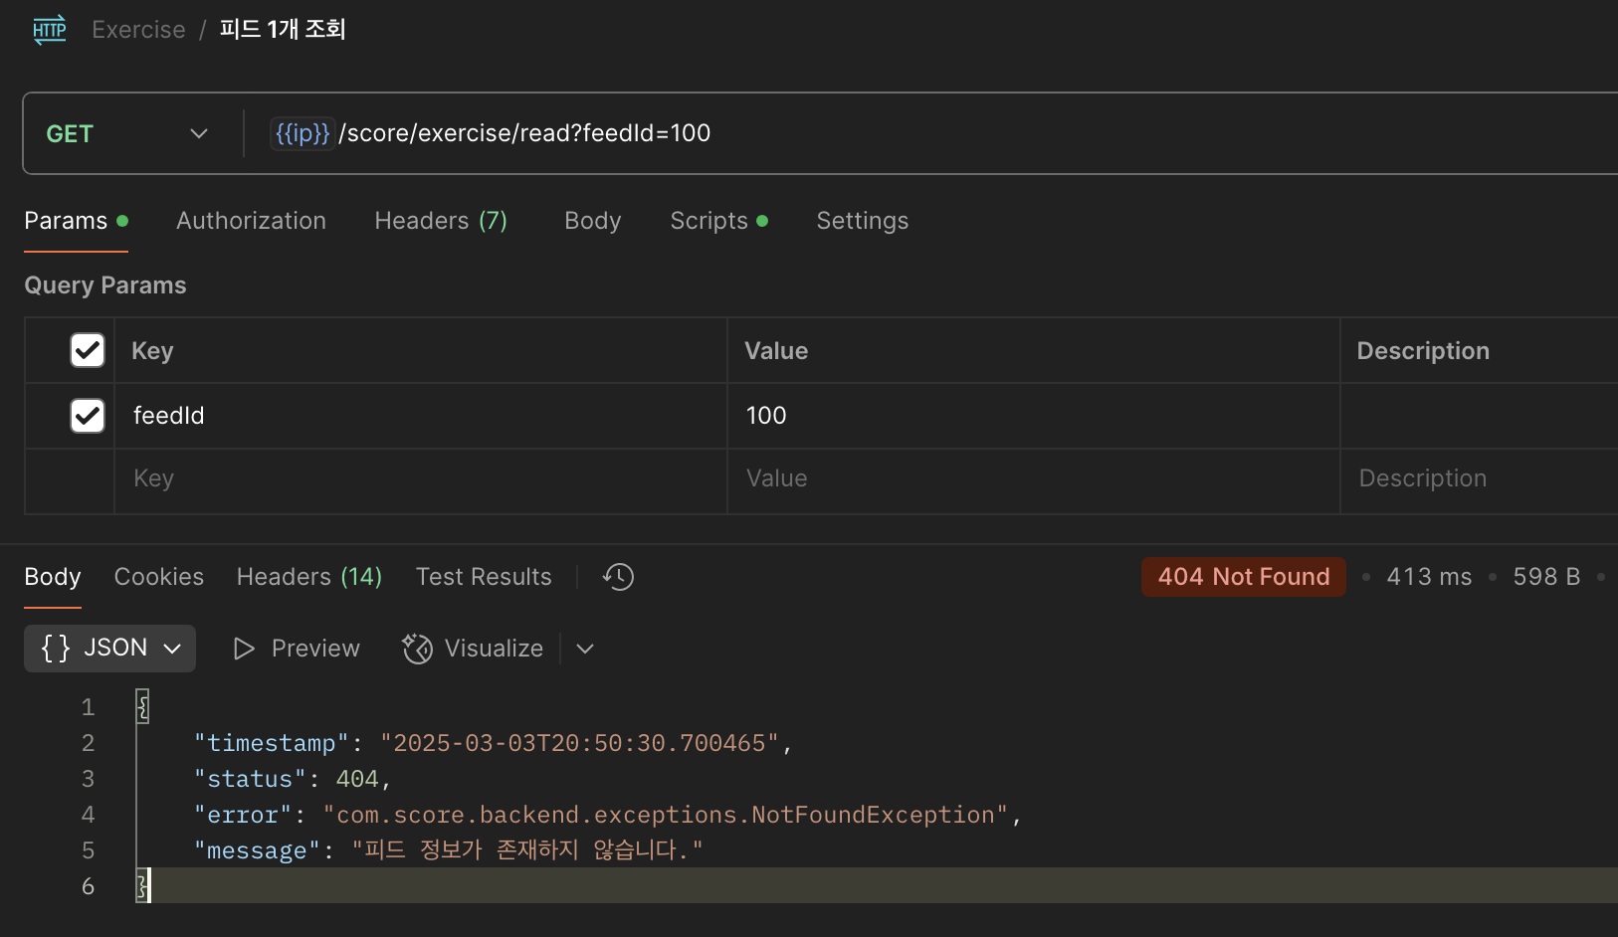Click the timestamp value in response
1618x937 pixels.
579,743
